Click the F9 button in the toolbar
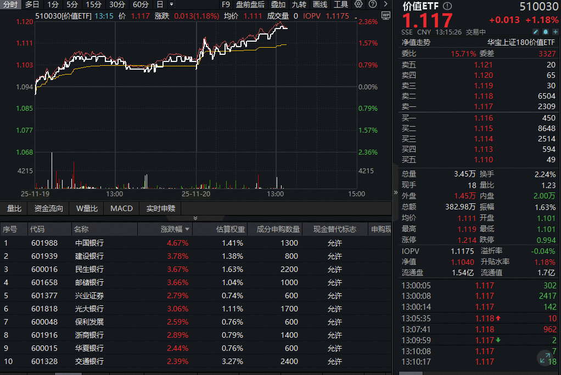Viewport: 561px width, 375px height. (x=227, y=4)
